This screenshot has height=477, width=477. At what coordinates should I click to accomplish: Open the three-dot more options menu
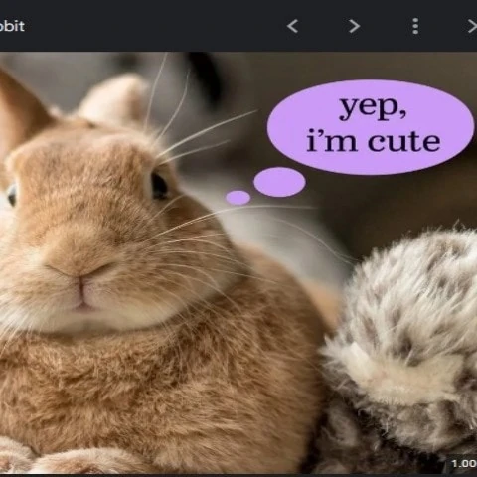(x=415, y=26)
